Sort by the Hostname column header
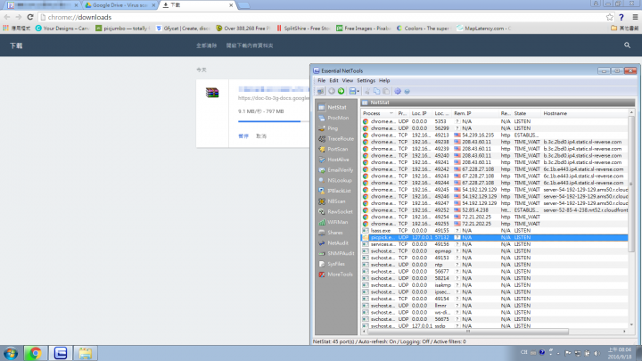The width and height of the screenshot is (642, 361). (x=584, y=113)
